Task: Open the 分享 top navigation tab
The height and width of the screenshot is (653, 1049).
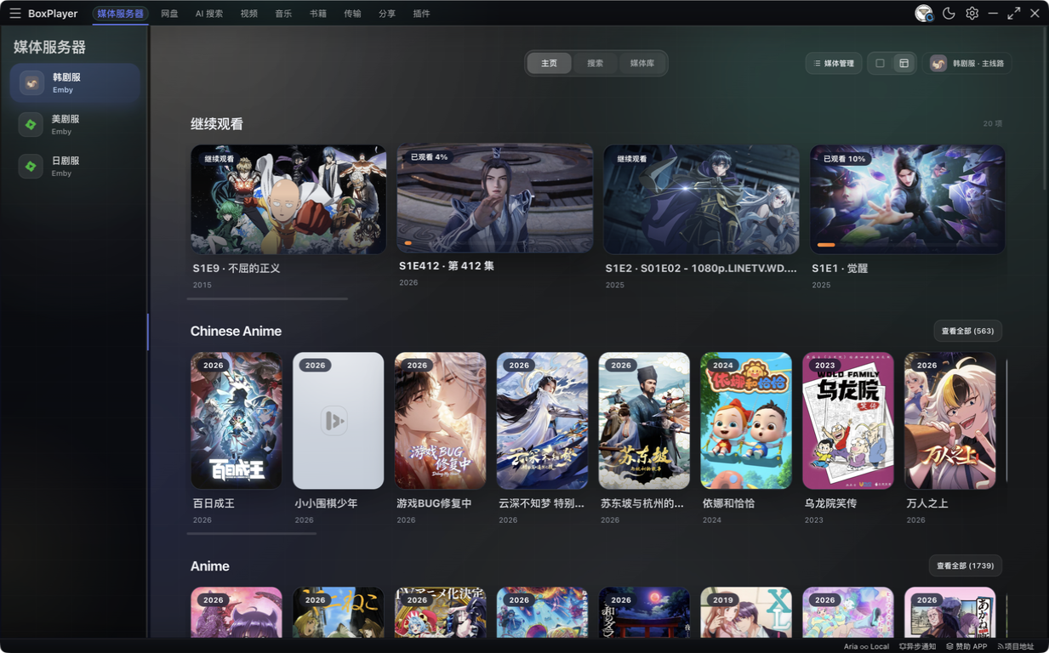Action: [x=387, y=14]
